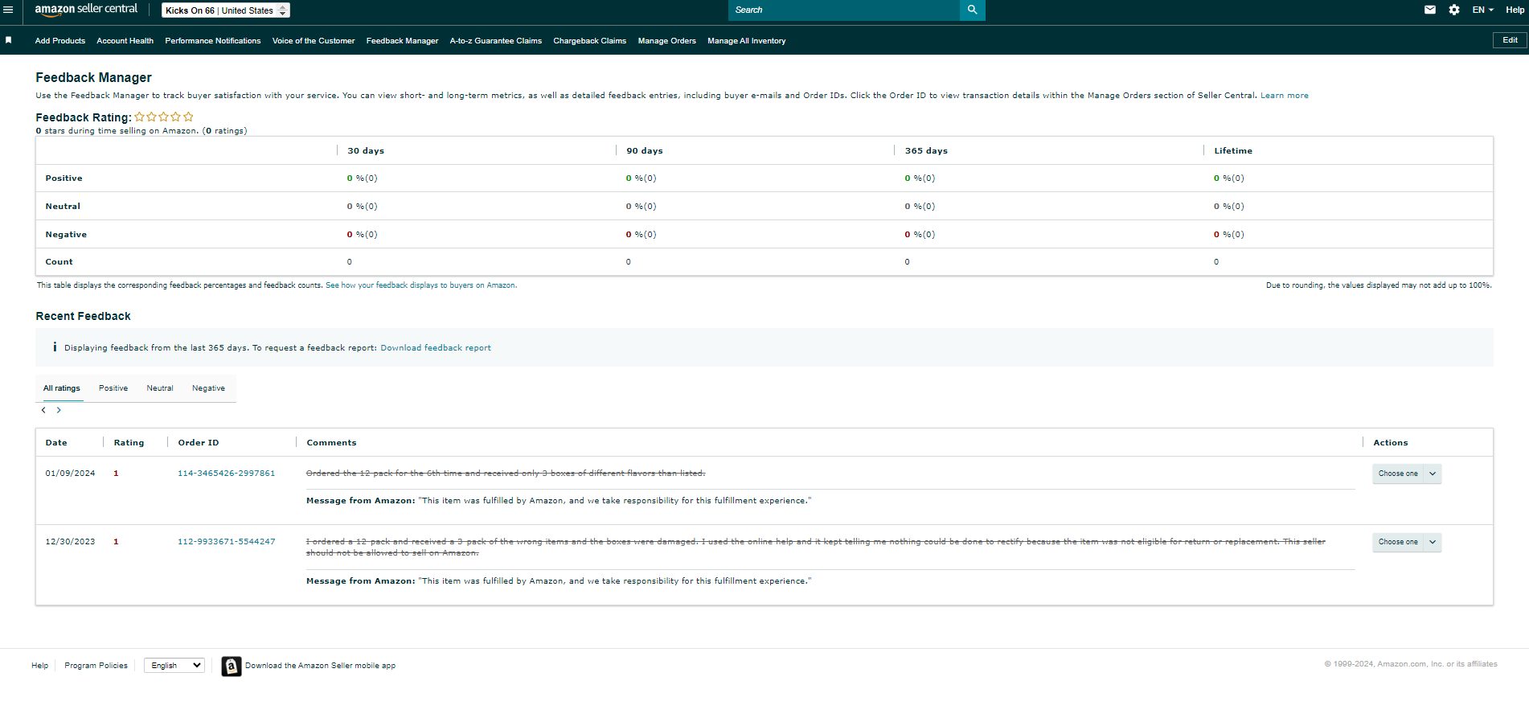Viewport: 1529px width, 726px height.
Task: Click the Count row label
Action: pyautogui.click(x=59, y=262)
